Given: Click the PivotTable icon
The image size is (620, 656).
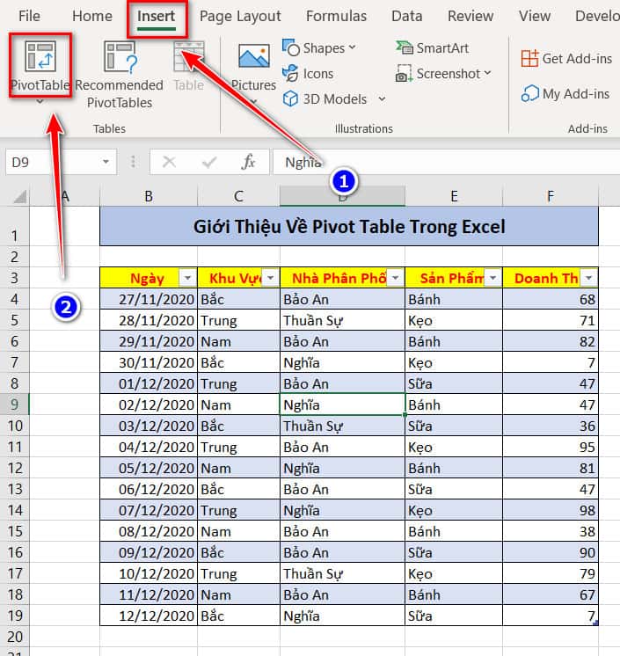Looking at the screenshot, I should pyautogui.click(x=40, y=56).
